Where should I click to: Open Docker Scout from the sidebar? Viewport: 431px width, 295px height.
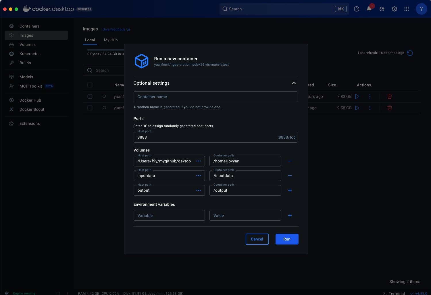(x=32, y=109)
